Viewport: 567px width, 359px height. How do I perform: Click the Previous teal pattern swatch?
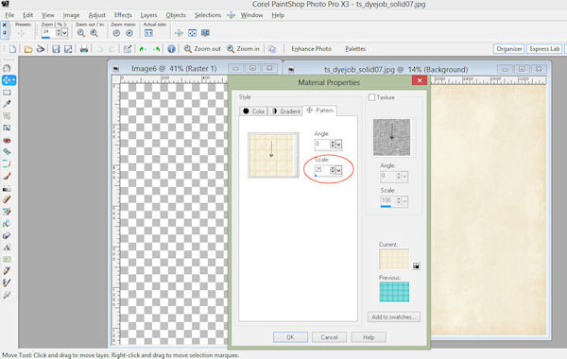[394, 292]
